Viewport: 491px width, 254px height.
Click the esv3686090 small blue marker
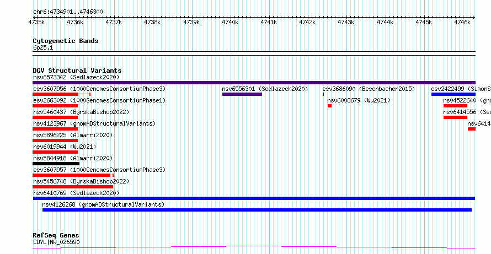tap(323, 94)
